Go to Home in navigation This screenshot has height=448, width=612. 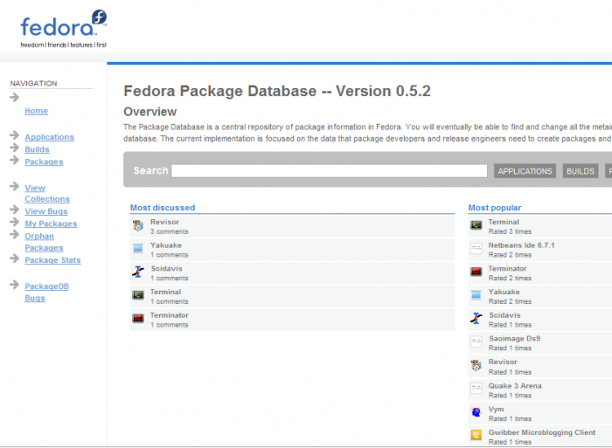tap(37, 111)
